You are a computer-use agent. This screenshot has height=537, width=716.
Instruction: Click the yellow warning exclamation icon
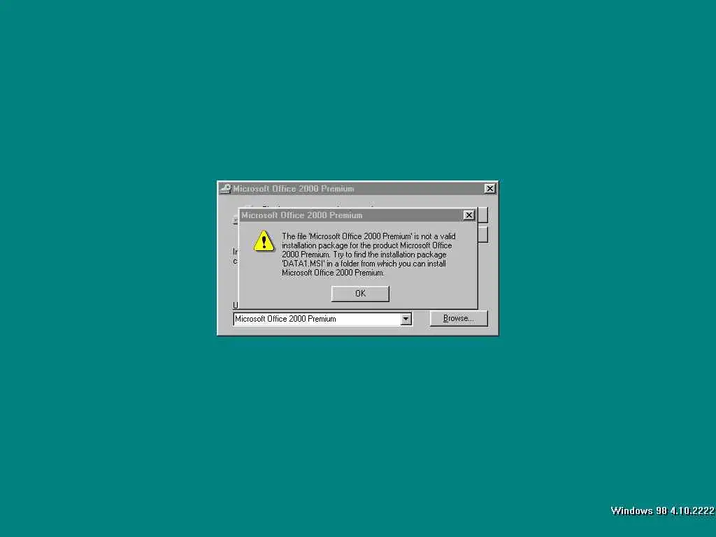(264, 241)
